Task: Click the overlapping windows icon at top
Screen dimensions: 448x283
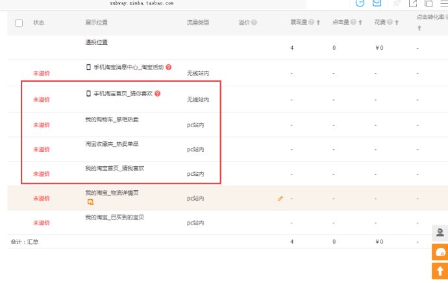Action: [429, 3]
